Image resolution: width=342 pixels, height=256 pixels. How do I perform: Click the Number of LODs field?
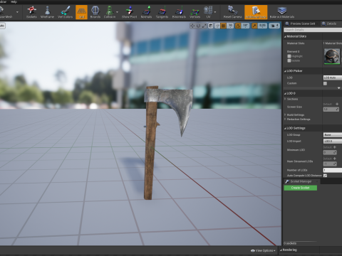(333, 170)
